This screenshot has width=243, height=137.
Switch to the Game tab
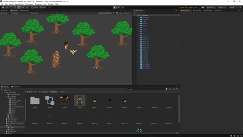click(x=14, y=11)
